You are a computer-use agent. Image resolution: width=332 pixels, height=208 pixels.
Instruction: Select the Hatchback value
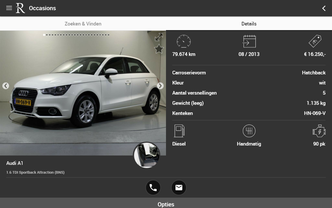(x=314, y=73)
